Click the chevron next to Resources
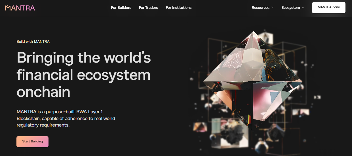This screenshot has width=352, height=156. 273,8
